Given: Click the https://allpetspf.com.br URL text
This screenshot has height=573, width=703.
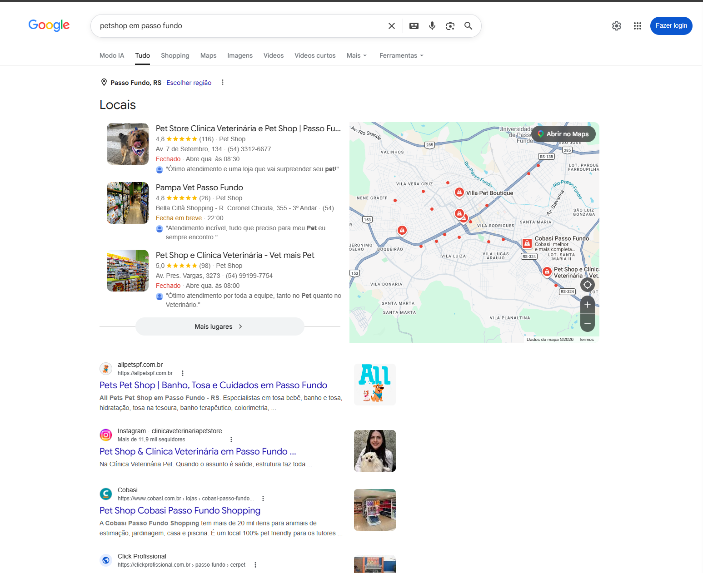Looking at the screenshot, I should 145,373.
